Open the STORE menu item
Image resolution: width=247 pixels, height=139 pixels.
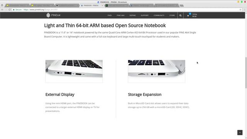[x=172, y=15]
